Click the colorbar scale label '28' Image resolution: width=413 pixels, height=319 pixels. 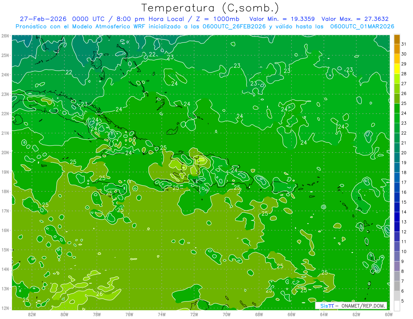tap(404, 74)
